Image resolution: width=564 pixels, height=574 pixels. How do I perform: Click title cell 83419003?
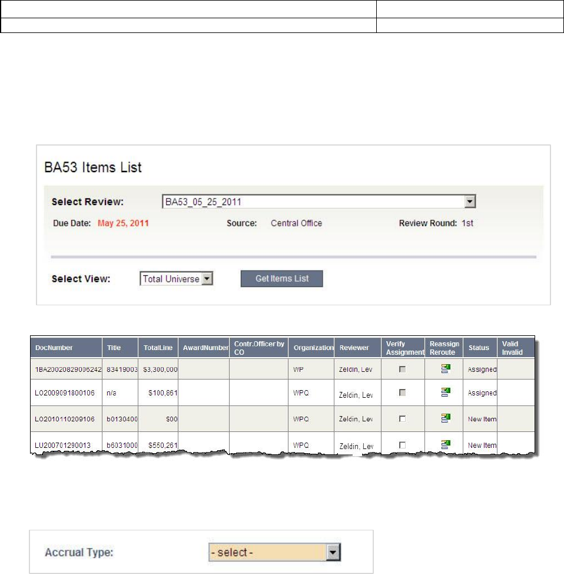[122, 370]
